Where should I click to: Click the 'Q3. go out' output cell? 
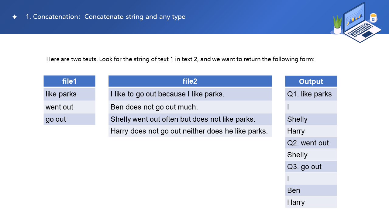coord(311,167)
